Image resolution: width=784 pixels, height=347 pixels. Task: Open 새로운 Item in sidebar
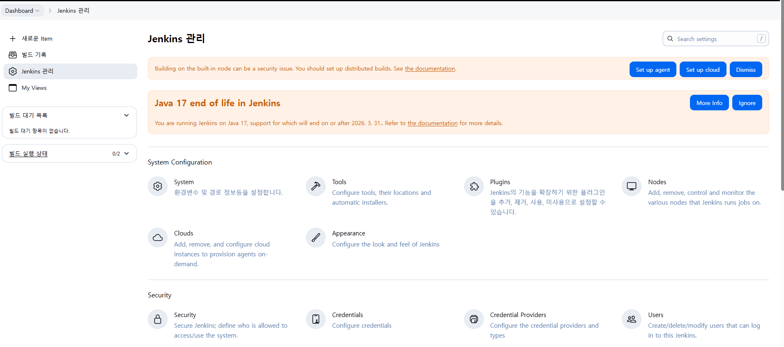[x=70, y=39]
